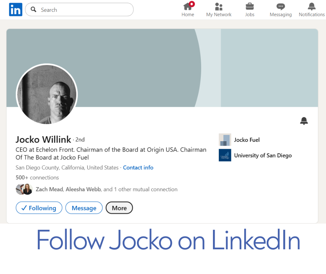This screenshot has width=326, height=274.
Task: Open the Jobs briefcase icon
Action: click(249, 7)
